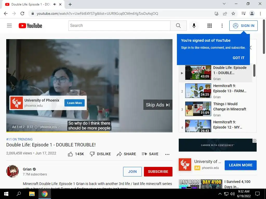Share the video via SHARE arrow

(x=127, y=154)
